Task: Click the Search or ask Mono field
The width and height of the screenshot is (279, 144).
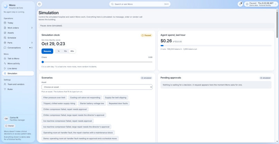Action: (x=140, y=4)
